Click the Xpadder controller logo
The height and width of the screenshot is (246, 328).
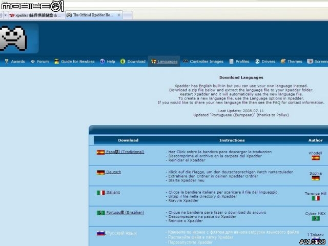click(13, 38)
